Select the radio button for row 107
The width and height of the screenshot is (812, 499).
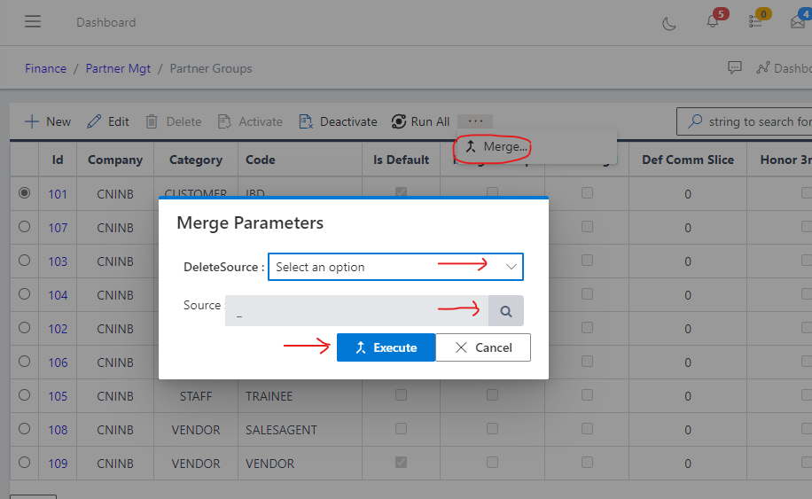coord(24,227)
